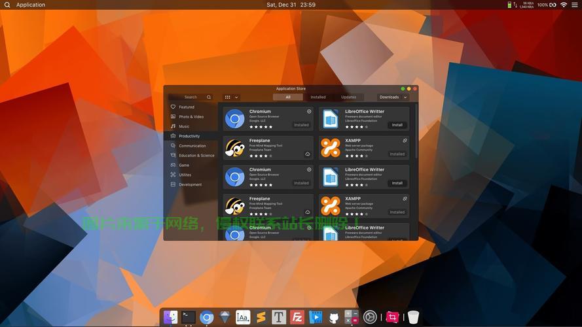Viewport: 582px width, 327px height.
Task: Click cloud download icon on second Freeplane card
Action: coord(308,212)
